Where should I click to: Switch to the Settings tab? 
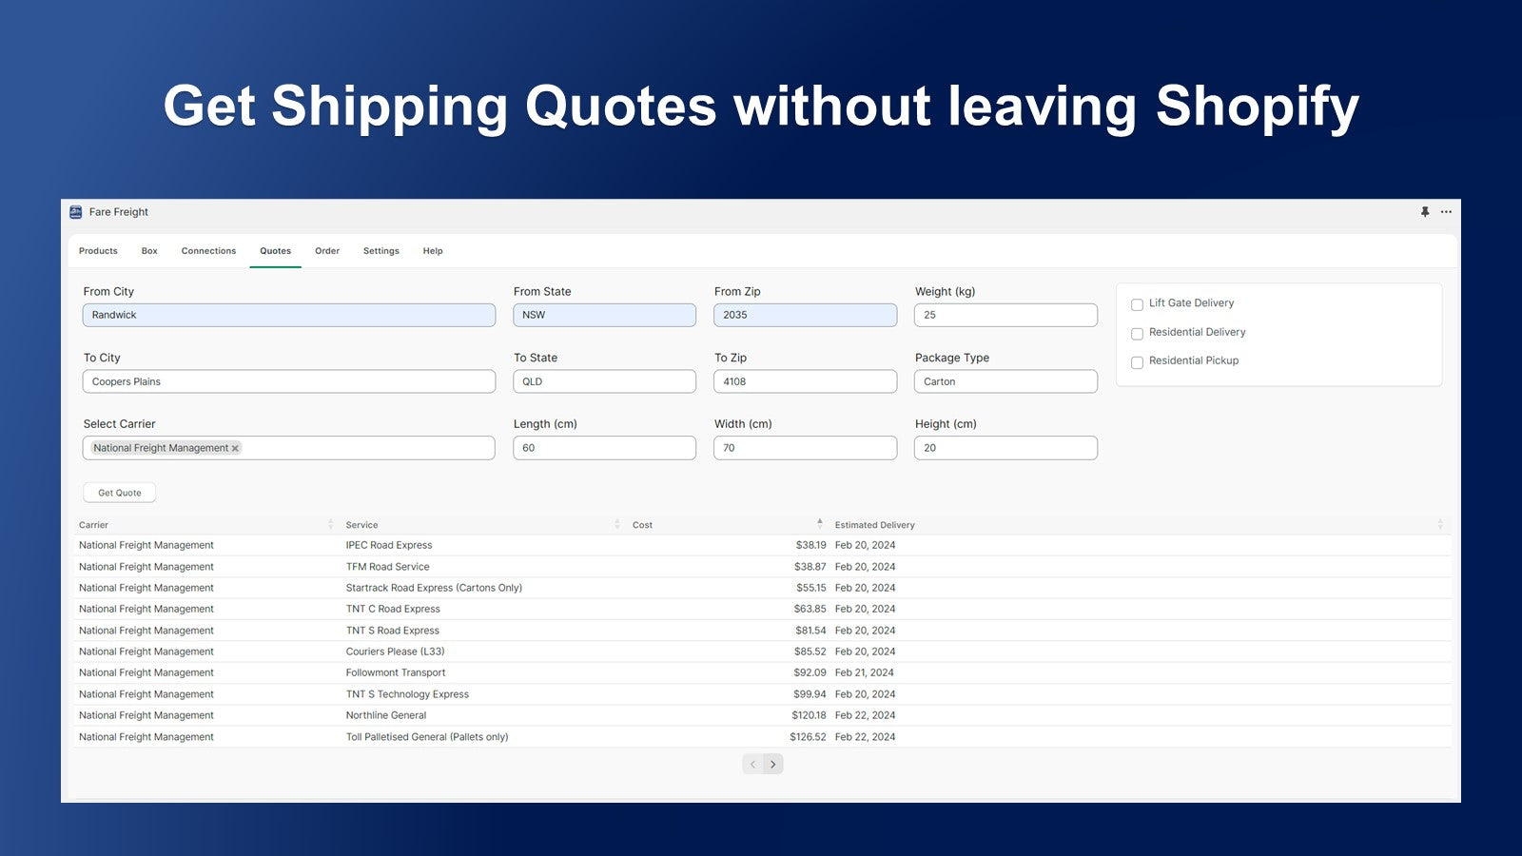point(381,251)
